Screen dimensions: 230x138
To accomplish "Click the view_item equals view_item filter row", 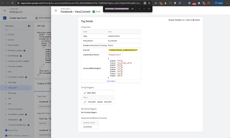I will 98,102.
